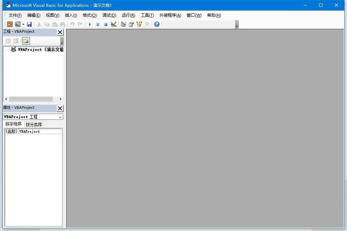The image size is (347, 231).
Task: Open the dropdown arrow beside the Insert UserForm icon
Action: 23,24
